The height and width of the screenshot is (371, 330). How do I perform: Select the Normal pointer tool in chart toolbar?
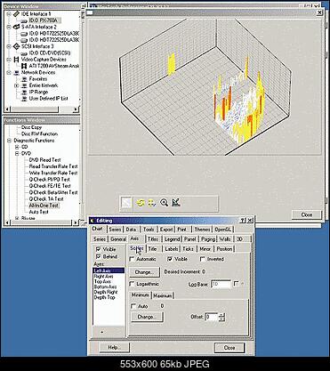point(127,203)
